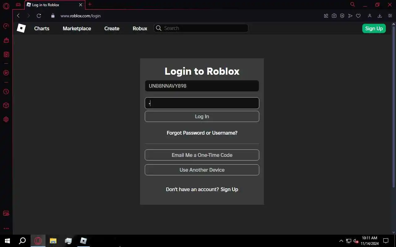Viewport: 396px width, 247px height.
Task: Click Forgot Password or Username link
Action: [202, 133]
